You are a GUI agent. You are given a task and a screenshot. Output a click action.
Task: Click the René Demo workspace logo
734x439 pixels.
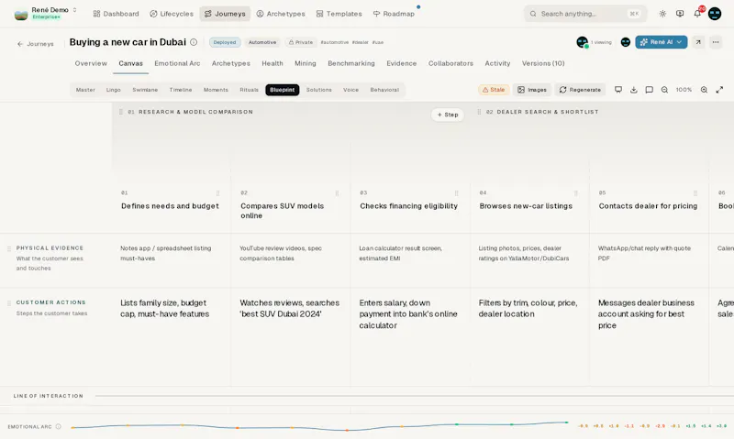pyautogui.click(x=21, y=14)
